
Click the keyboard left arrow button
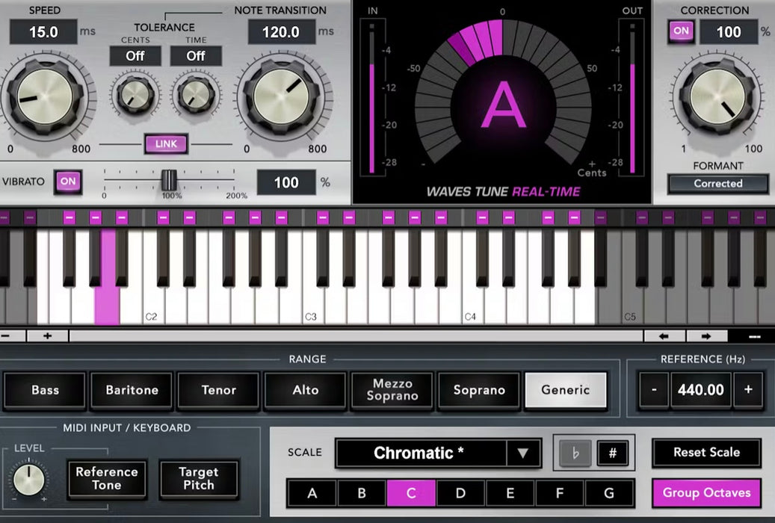click(664, 336)
